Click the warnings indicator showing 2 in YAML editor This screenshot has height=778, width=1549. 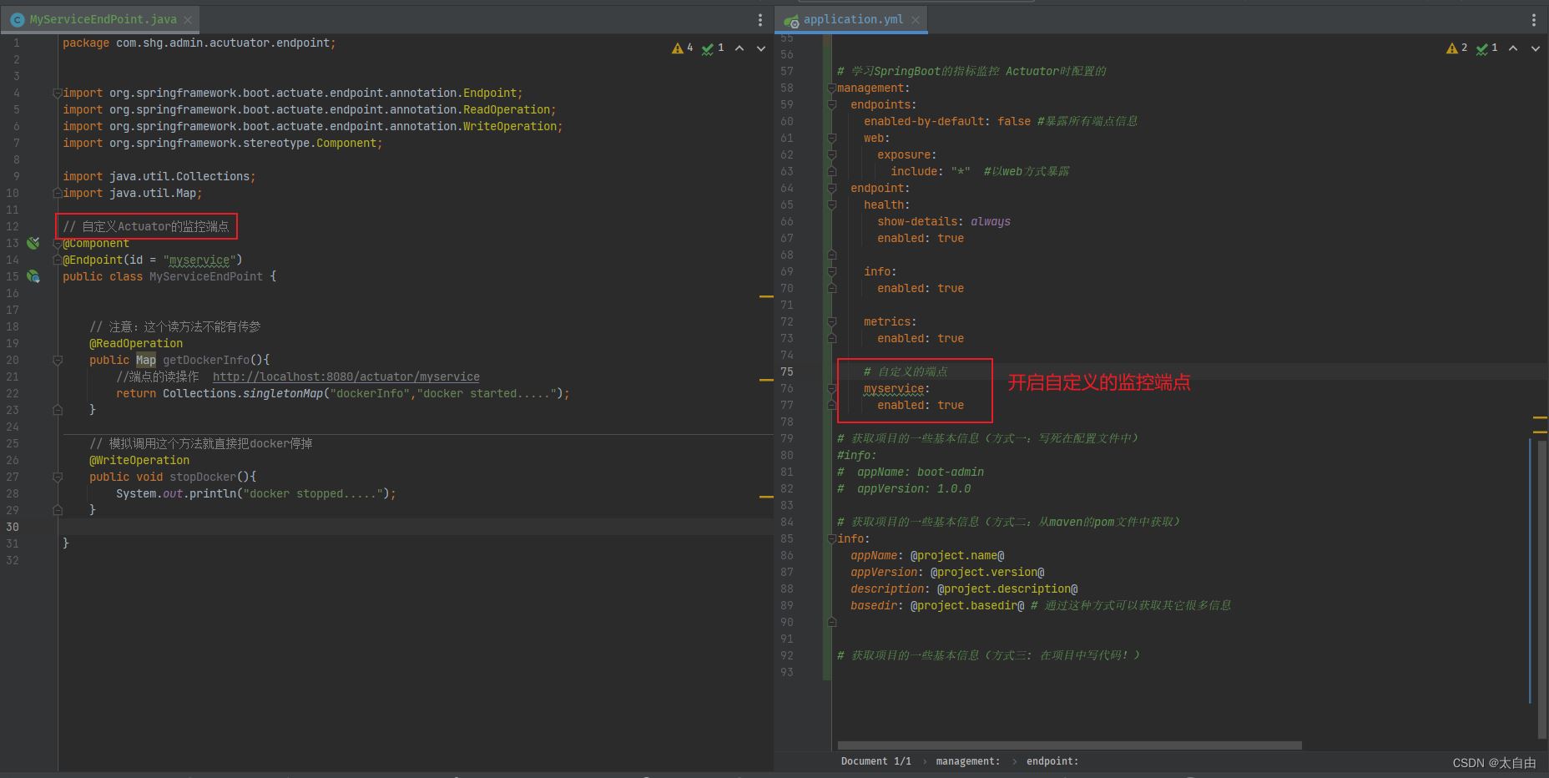(x=1456, y=48)
